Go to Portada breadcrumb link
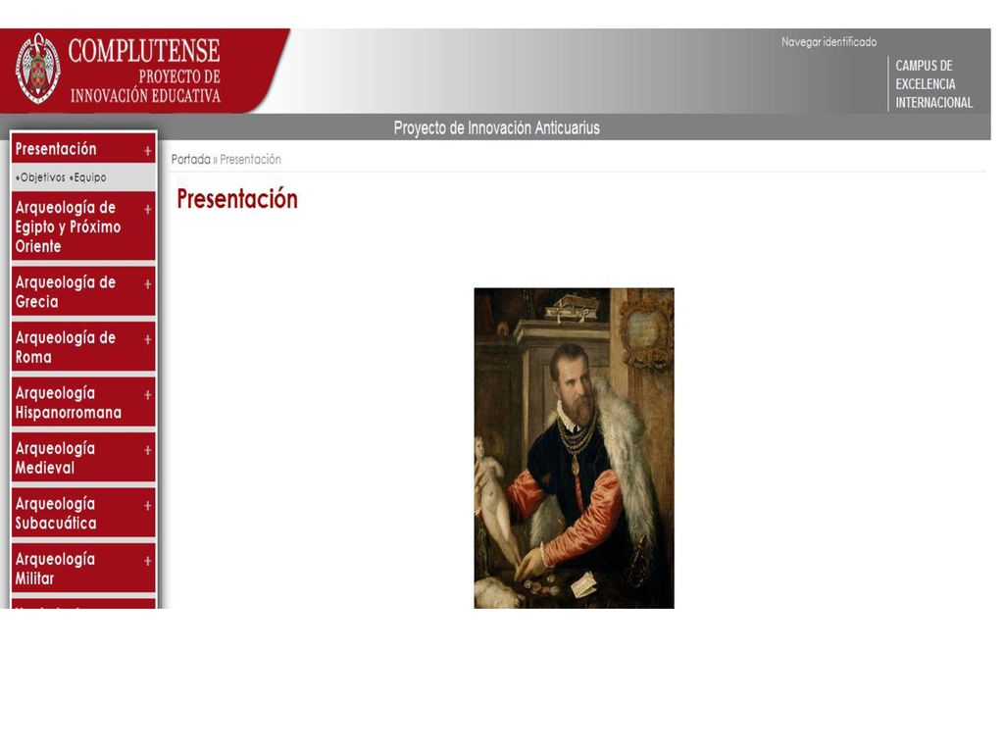 [x=190, y=160]
